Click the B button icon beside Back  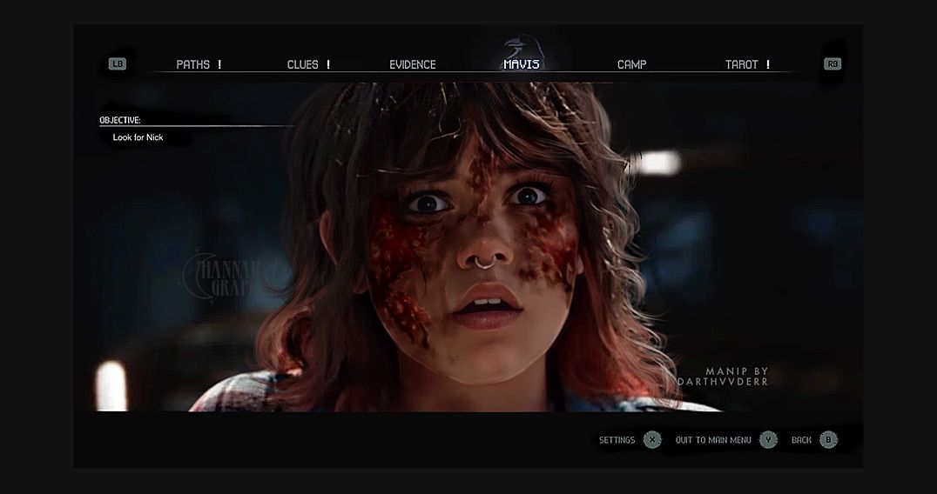click(x=829, y=440)
